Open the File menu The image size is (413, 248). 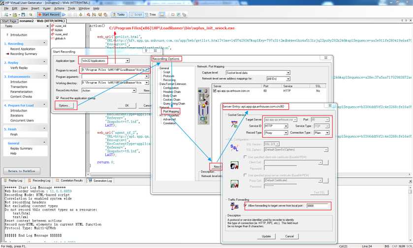(6, 8)
